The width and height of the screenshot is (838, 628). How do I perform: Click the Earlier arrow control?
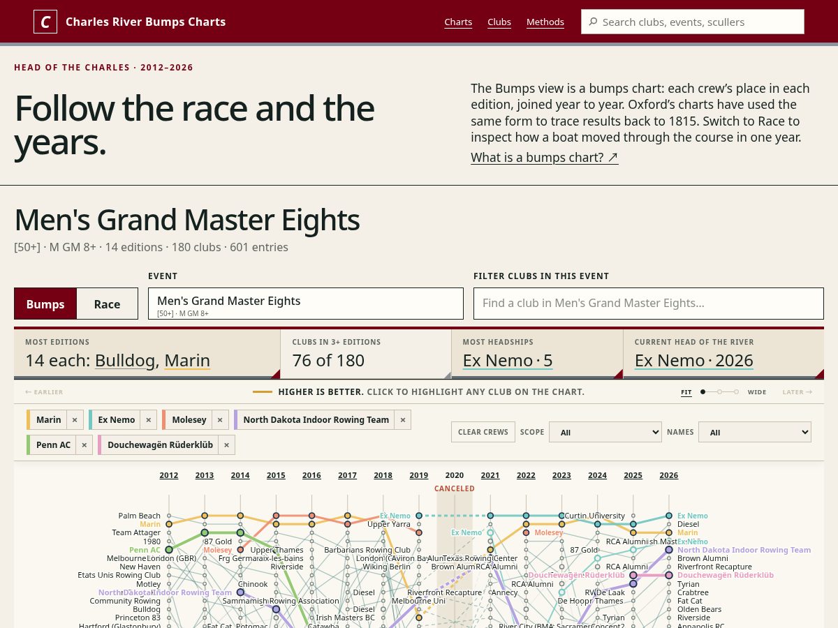coord(44,392)
